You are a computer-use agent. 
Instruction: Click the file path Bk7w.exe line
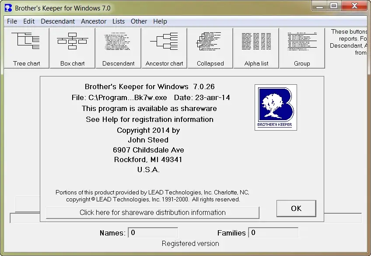[150, 97]
